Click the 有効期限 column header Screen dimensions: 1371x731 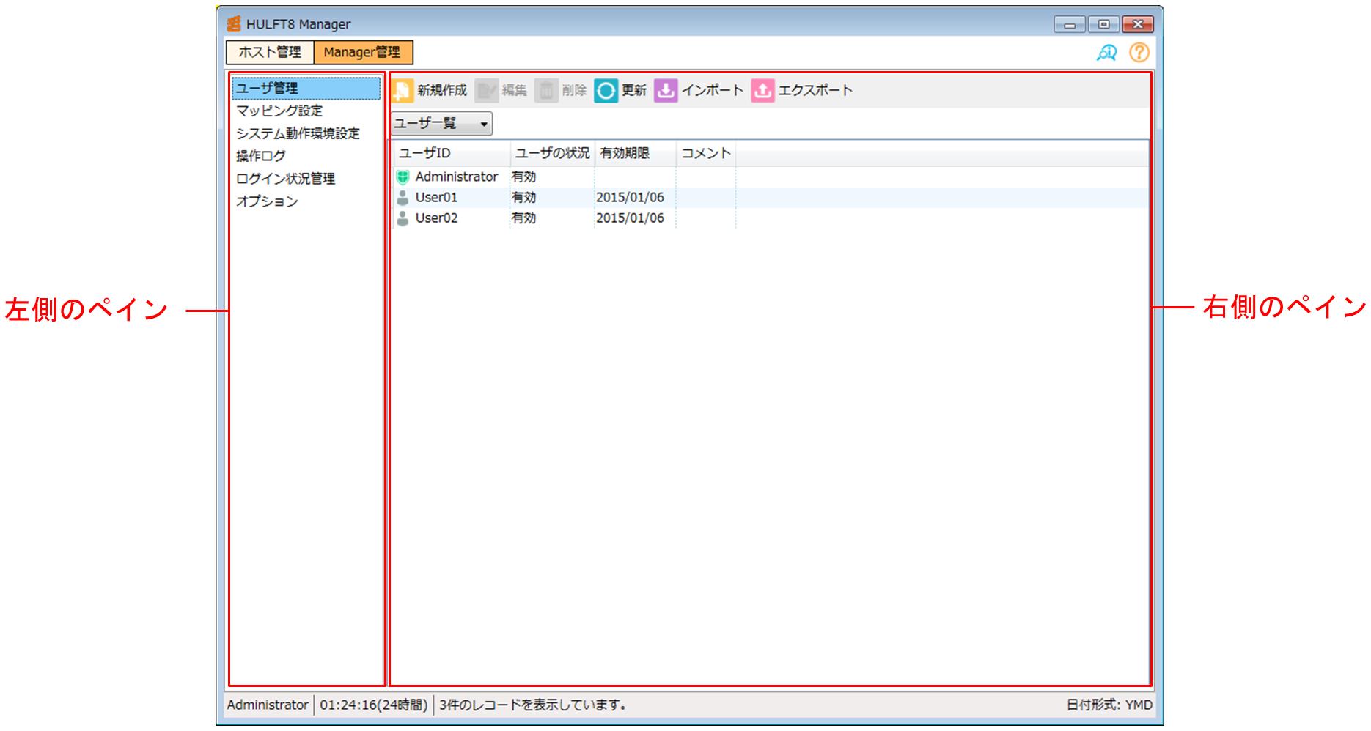[625, 154]
